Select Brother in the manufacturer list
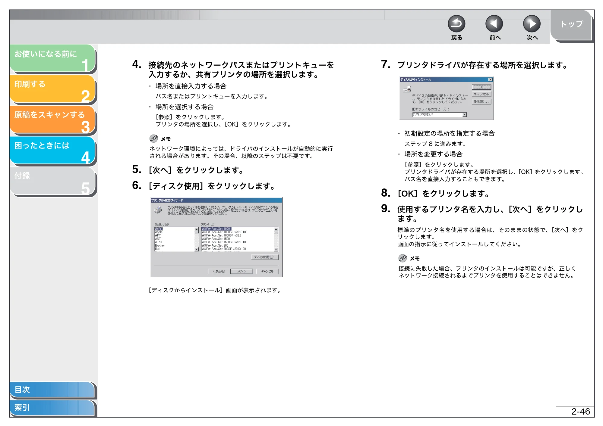Screen dimensions: 603x426 (x=160, y=246)
